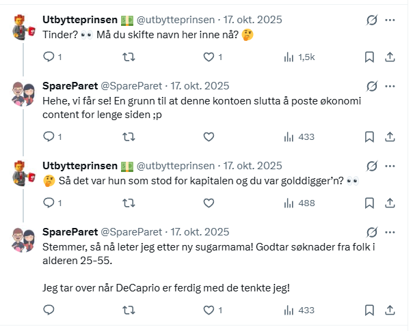Image resolution: width=413 pixels, height=331 pixels.
Task: Reply to the golddigger tweet
Action: (49, 203)
